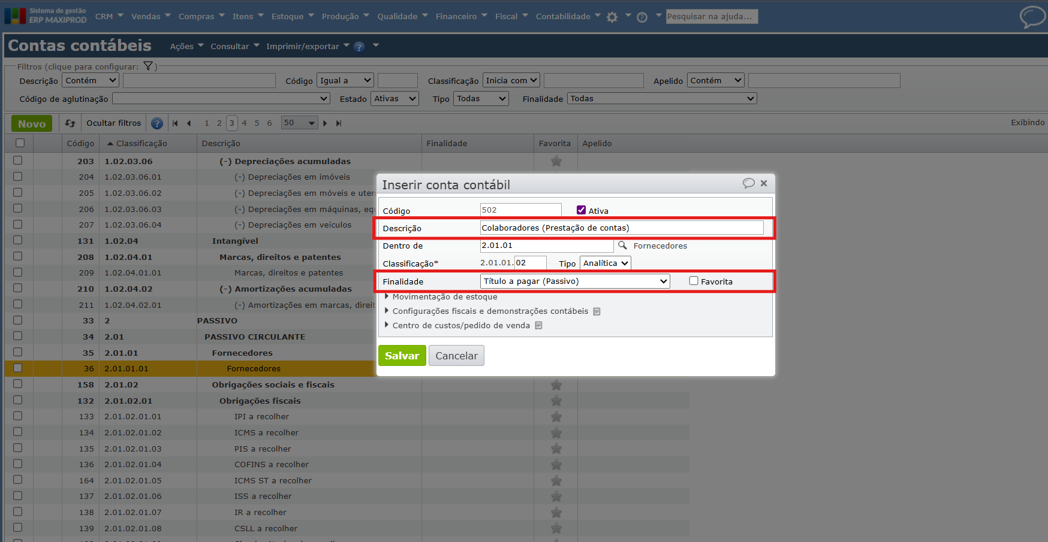Image resolution: width=1048 pixels, height=542 pixels.
Task: Open the Código de aglutinação dropdown
Action: [221, 99]
